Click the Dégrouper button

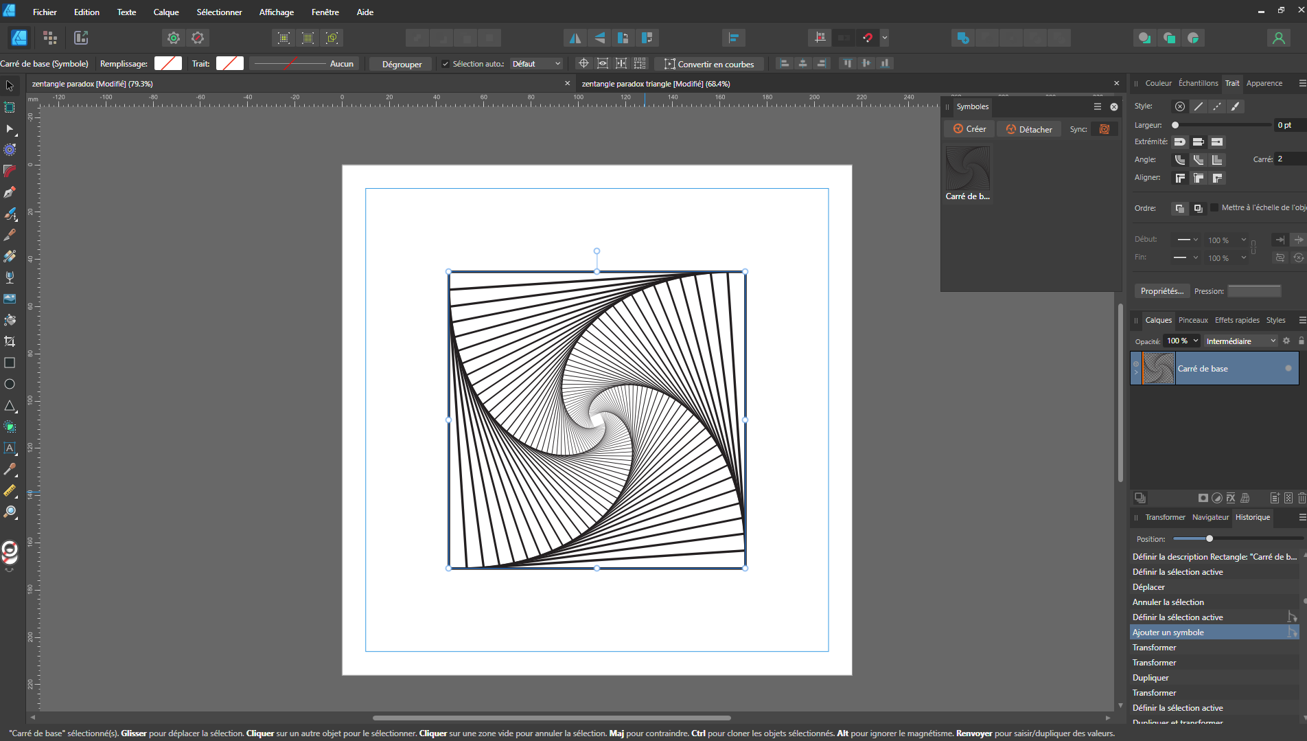click(402, 64)
